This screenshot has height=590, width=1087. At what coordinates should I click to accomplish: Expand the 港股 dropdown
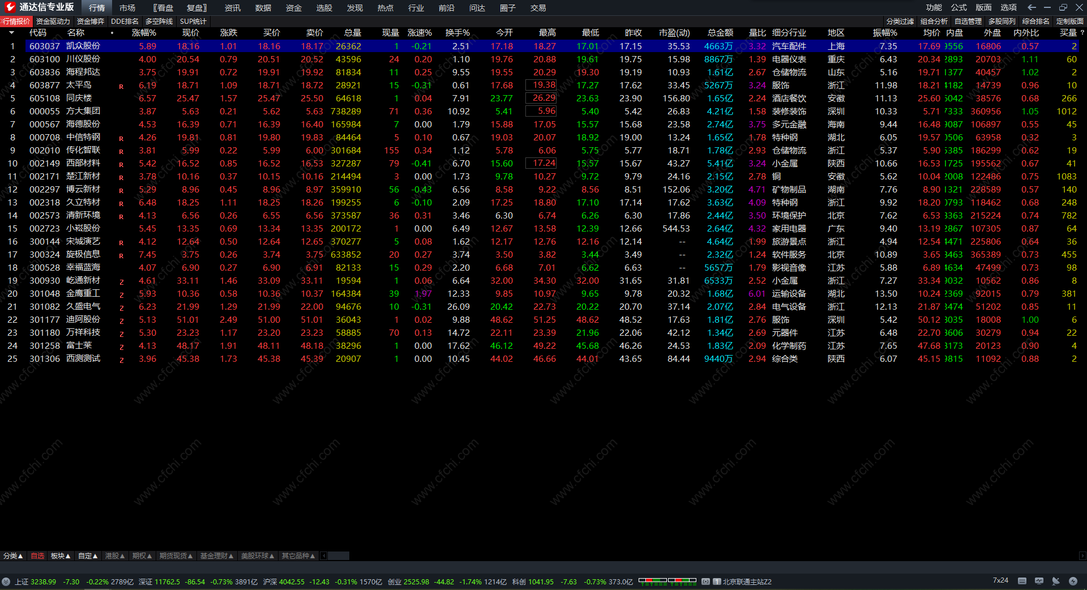pos(115,556)
